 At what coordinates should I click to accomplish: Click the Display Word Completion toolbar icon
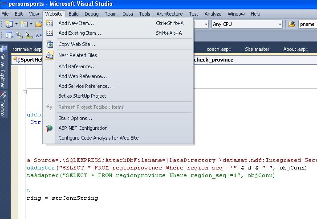(38, 35)
